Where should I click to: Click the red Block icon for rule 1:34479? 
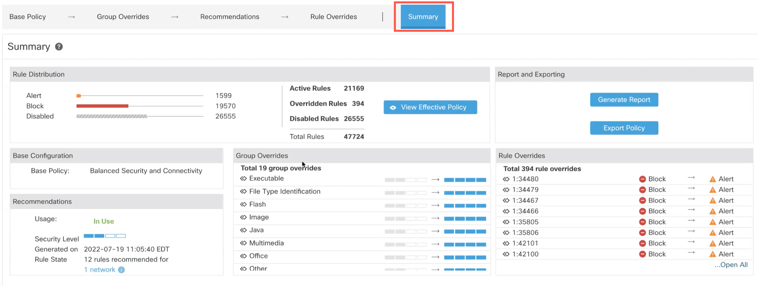pyautogui.click(x=642, y=190)
